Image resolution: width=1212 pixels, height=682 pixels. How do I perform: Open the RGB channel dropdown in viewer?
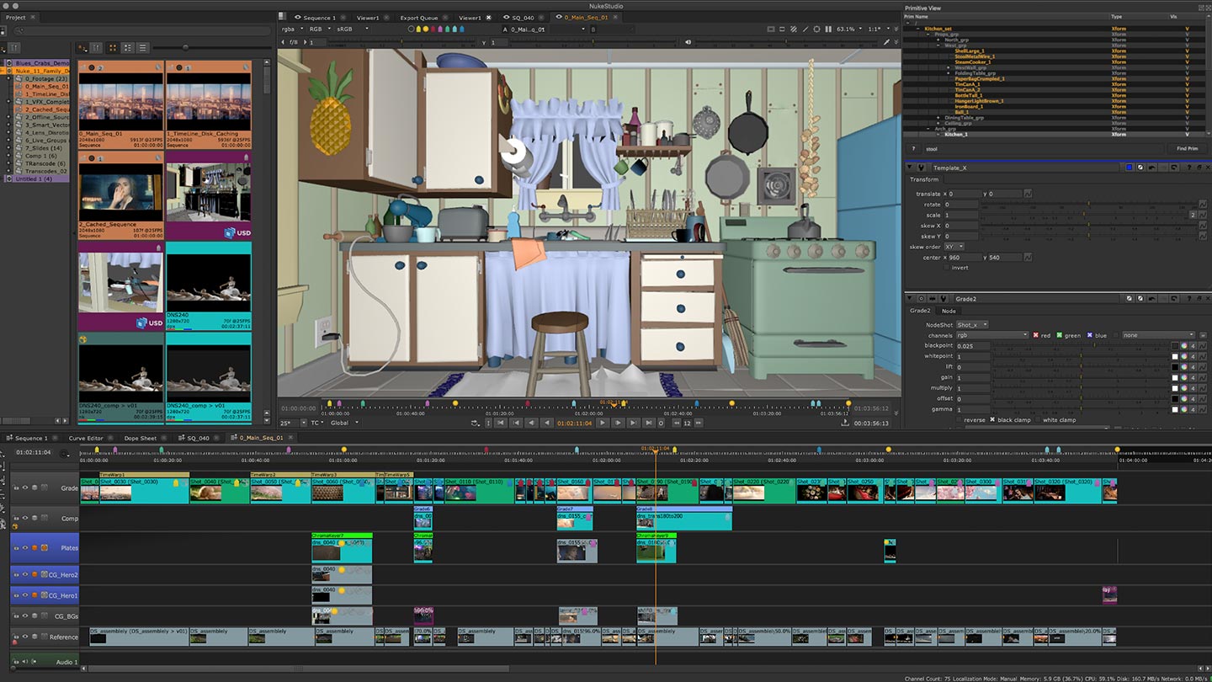(x=318, y=29)
